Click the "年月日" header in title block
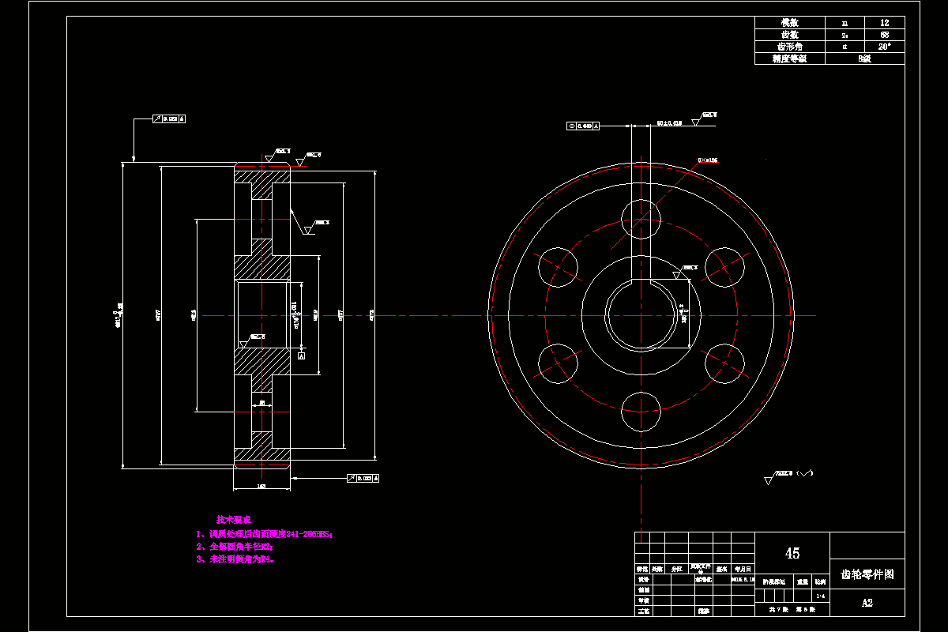This screenshot has width=948, height=632. click(743, 568)
